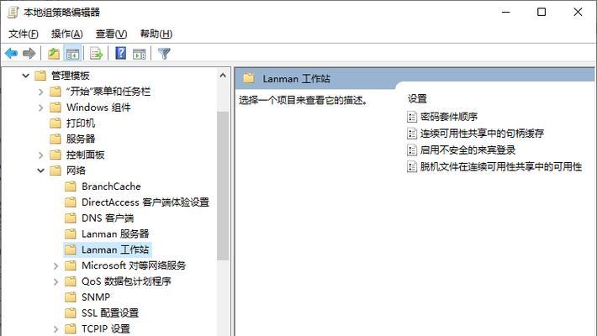Expand the Windows 组件 node
This screenshot has height=336, width=597.
40,108
